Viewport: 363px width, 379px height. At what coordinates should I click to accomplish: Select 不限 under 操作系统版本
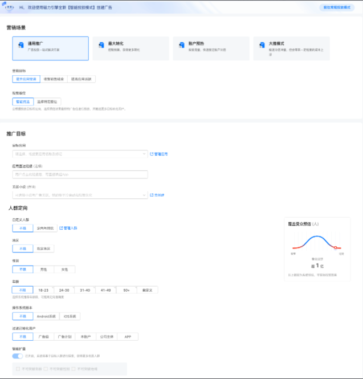23,316
